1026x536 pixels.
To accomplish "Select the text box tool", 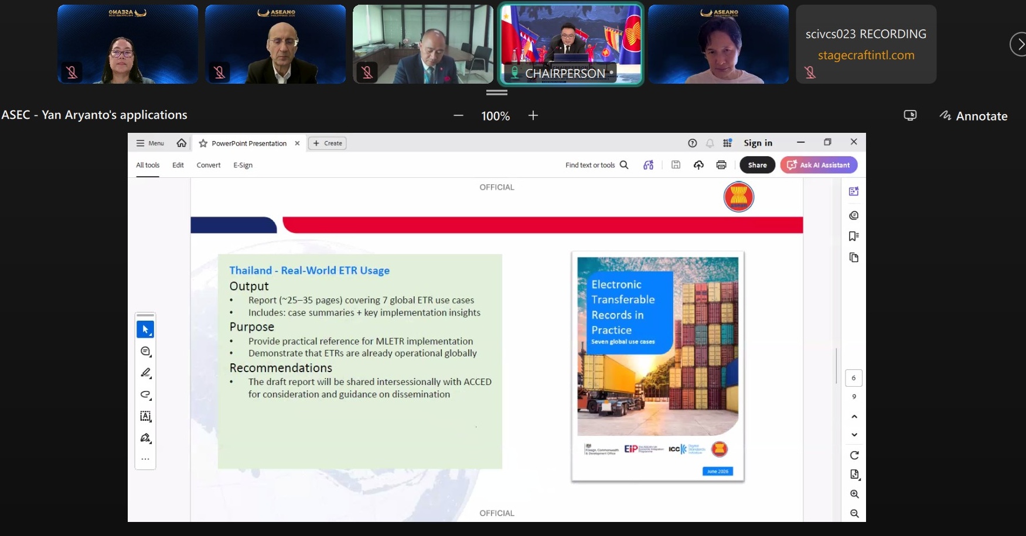I will coord(145,416).
